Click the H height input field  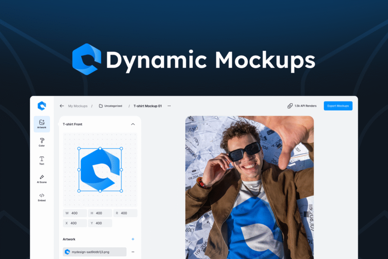tap(100, 213)
